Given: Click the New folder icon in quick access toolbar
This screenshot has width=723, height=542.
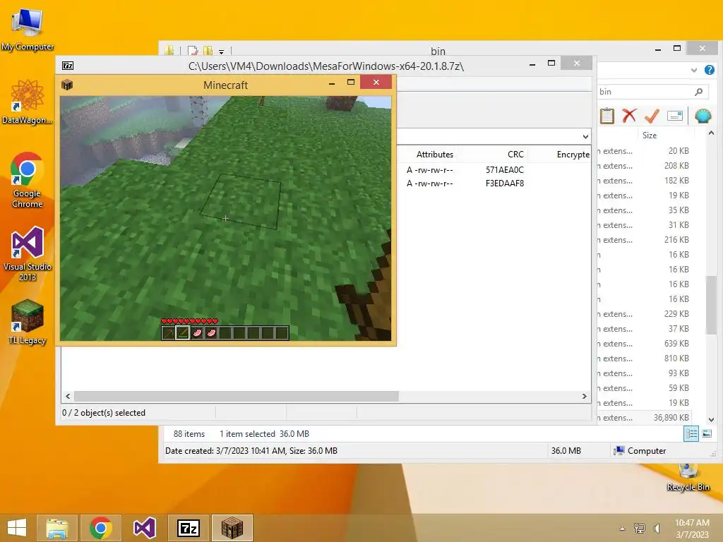Looking at the screenshot, I should coord(208,51).
